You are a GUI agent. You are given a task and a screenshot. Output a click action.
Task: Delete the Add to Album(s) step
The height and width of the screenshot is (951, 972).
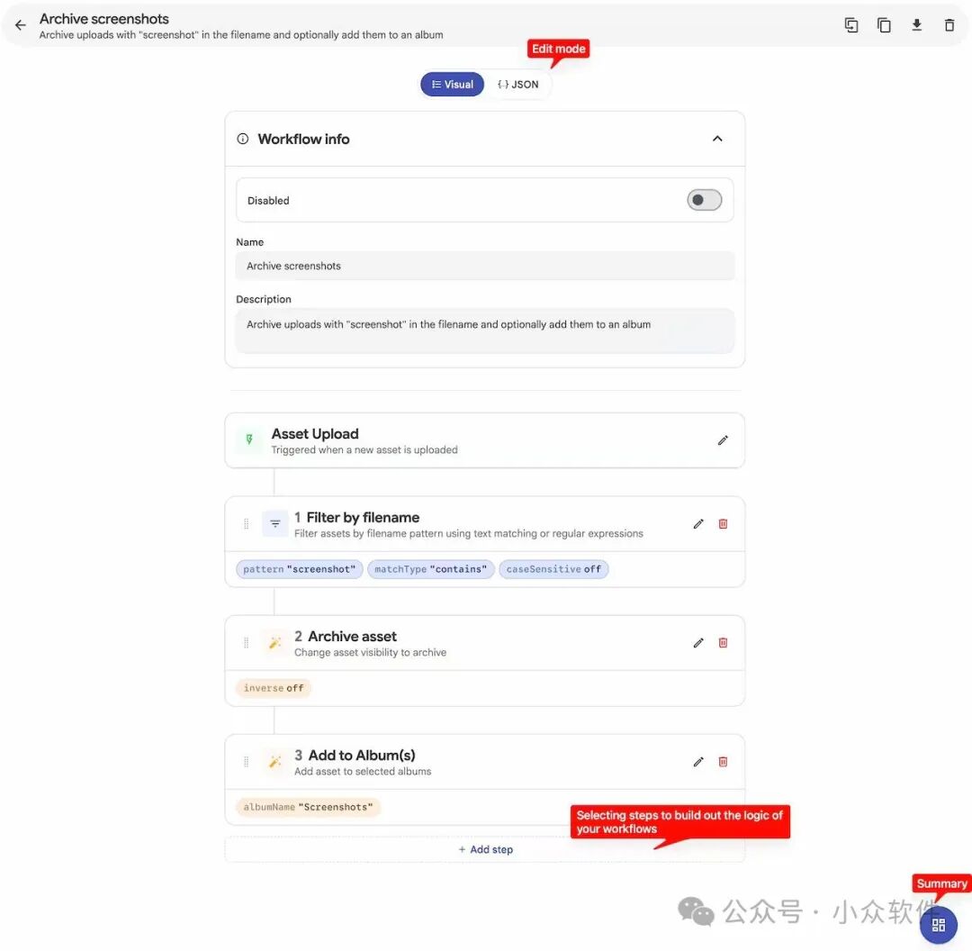pos(723,762)
